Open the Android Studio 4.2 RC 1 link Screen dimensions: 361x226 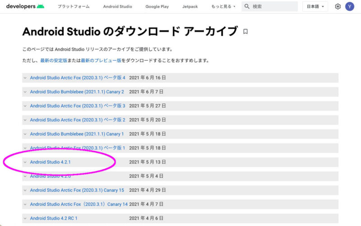[54, 218]
